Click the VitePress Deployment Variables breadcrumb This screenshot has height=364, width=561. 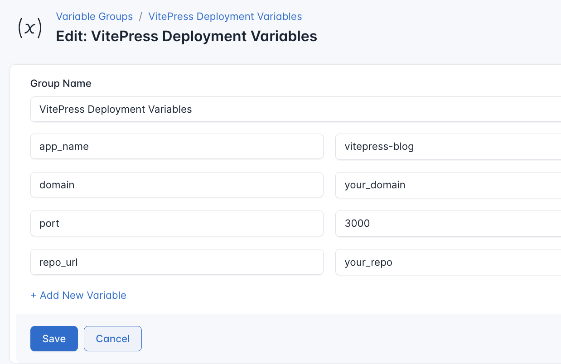pyautogui.click(x=225, y=16)
